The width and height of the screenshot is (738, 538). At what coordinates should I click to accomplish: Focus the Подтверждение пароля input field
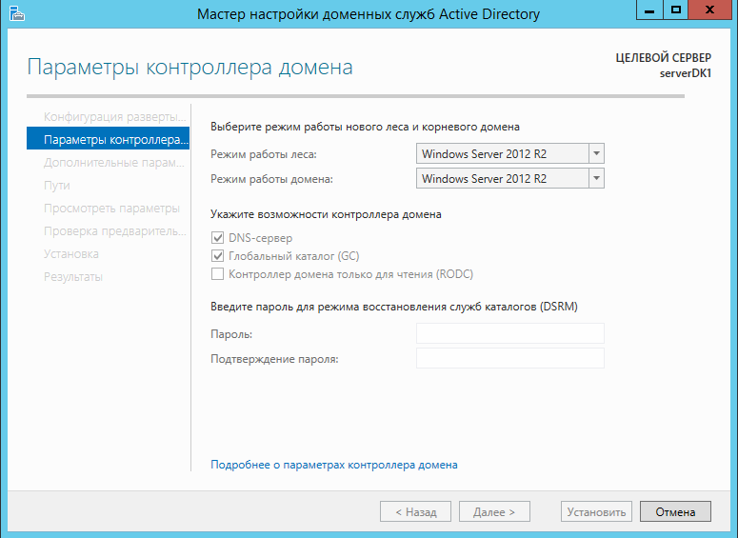(510, 358)
